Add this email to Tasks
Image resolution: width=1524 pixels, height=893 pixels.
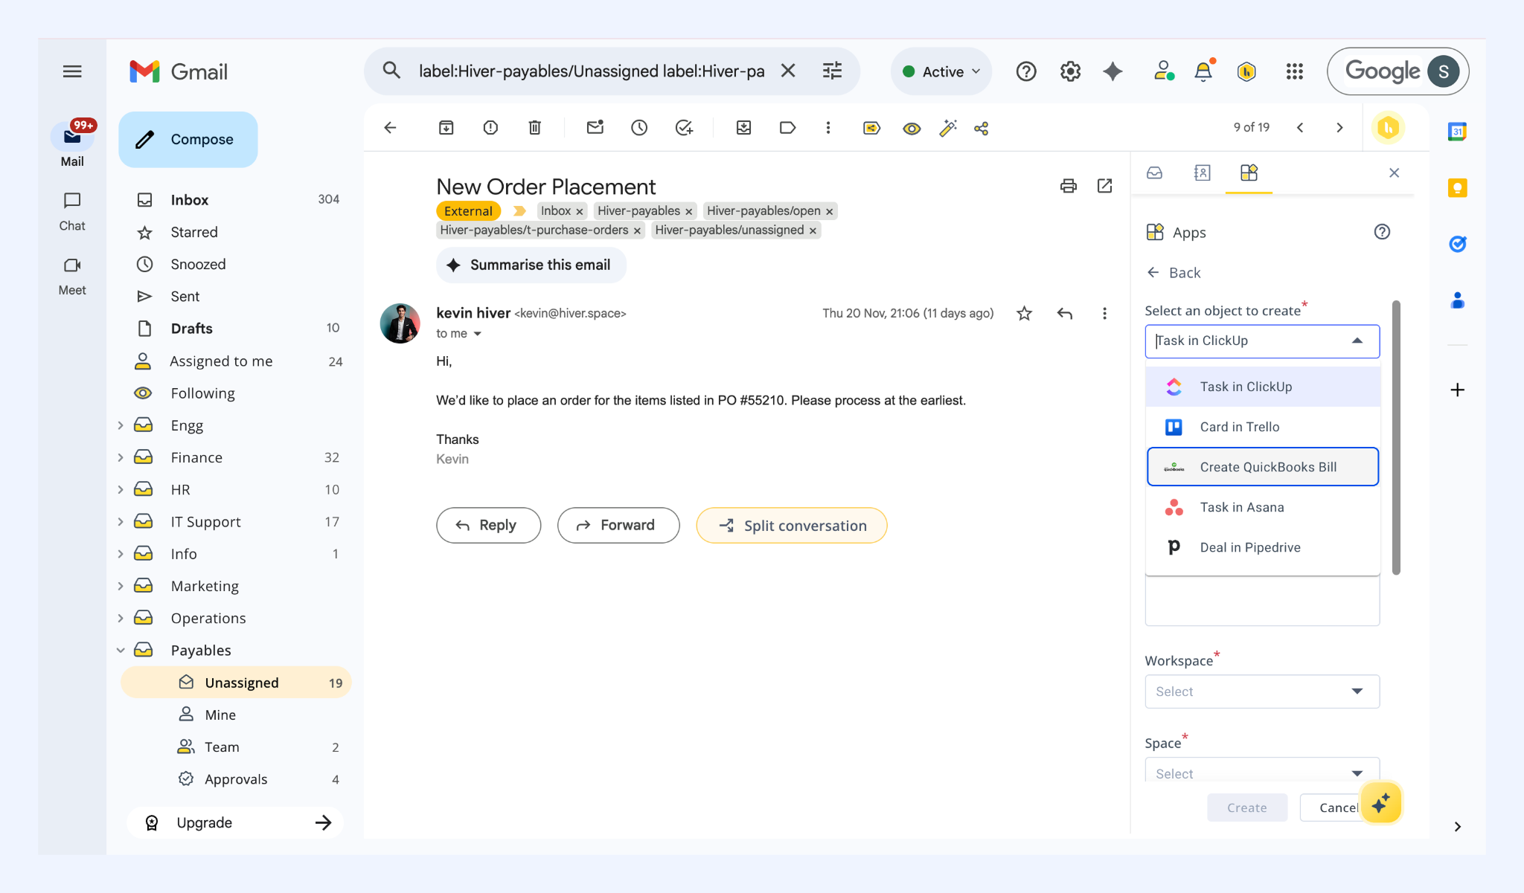tap(684, 128)
